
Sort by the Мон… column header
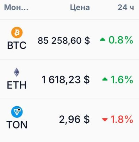click(x=16, y=8)
